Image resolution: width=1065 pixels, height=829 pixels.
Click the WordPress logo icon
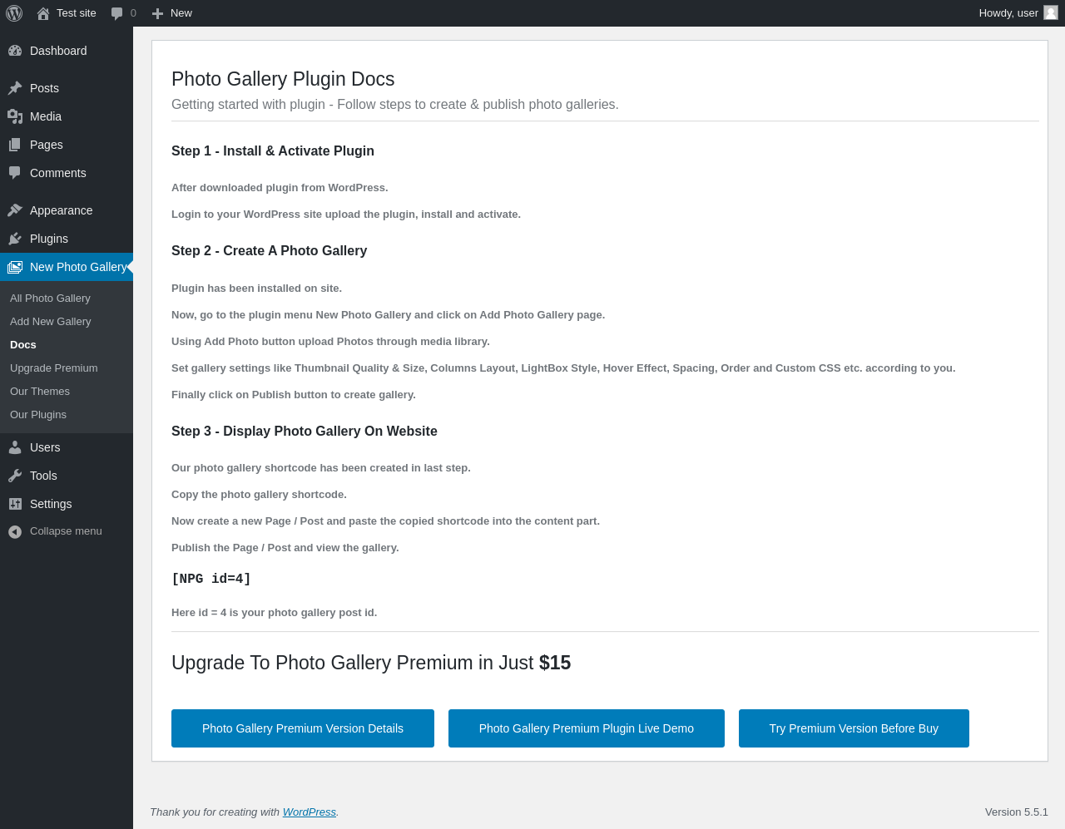(x=14, y=13)
